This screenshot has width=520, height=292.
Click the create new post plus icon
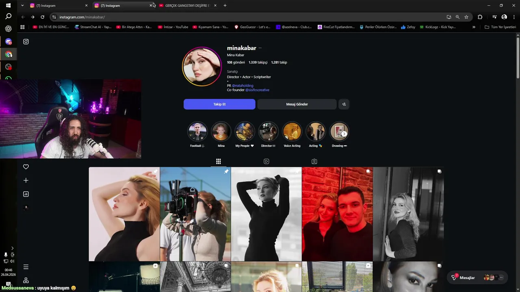[x=26, y=180]
